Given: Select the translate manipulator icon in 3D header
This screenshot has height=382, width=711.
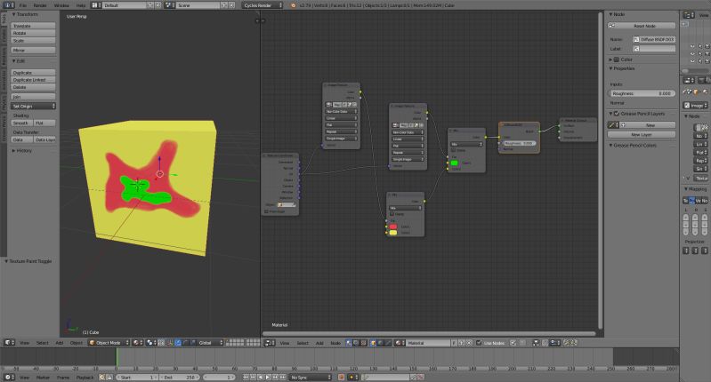Looking at the screenshot, I should 178,343.
